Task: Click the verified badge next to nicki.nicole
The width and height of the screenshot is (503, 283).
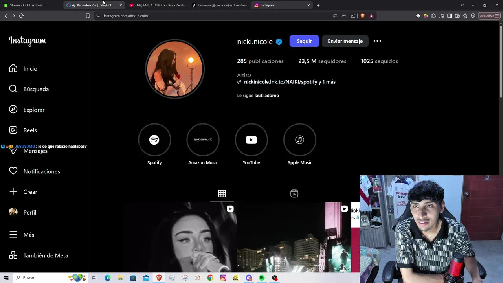Action: (279, 42)
